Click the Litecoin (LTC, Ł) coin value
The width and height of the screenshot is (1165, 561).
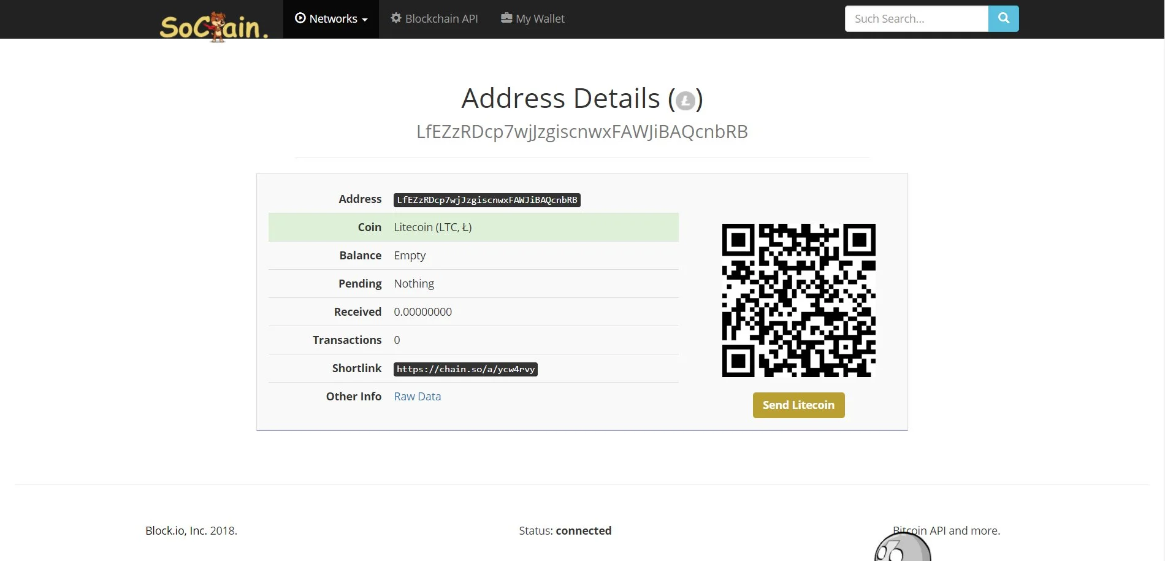(433, 227)
